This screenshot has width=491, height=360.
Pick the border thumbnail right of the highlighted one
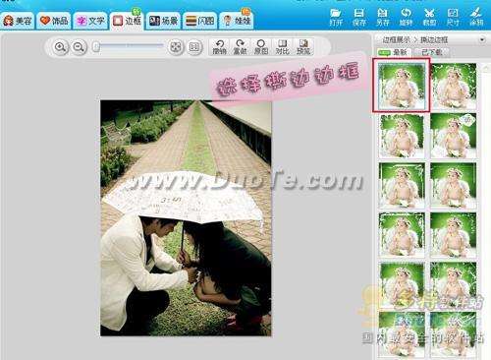[454, 86]
